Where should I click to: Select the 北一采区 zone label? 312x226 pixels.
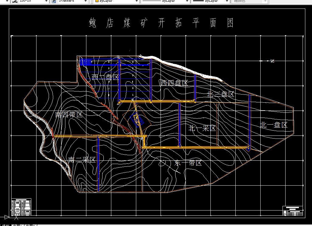(202, 128)
